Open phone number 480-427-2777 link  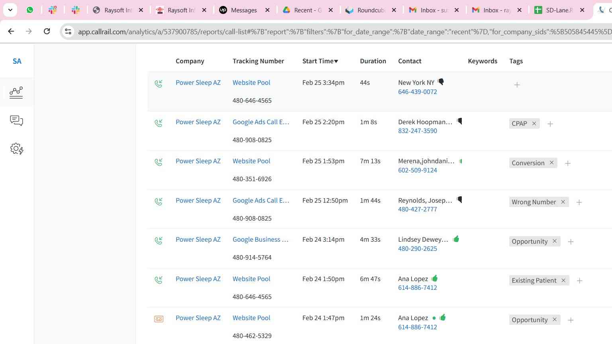point(418,209)
